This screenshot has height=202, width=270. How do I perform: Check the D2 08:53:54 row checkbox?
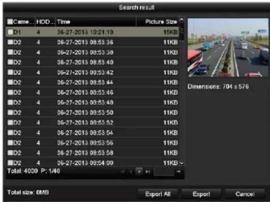(10, 133)
